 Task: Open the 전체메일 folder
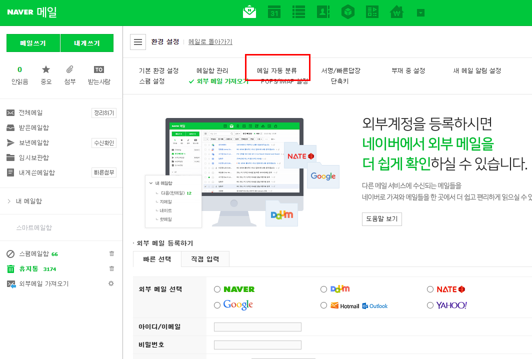tap(30, 112)
